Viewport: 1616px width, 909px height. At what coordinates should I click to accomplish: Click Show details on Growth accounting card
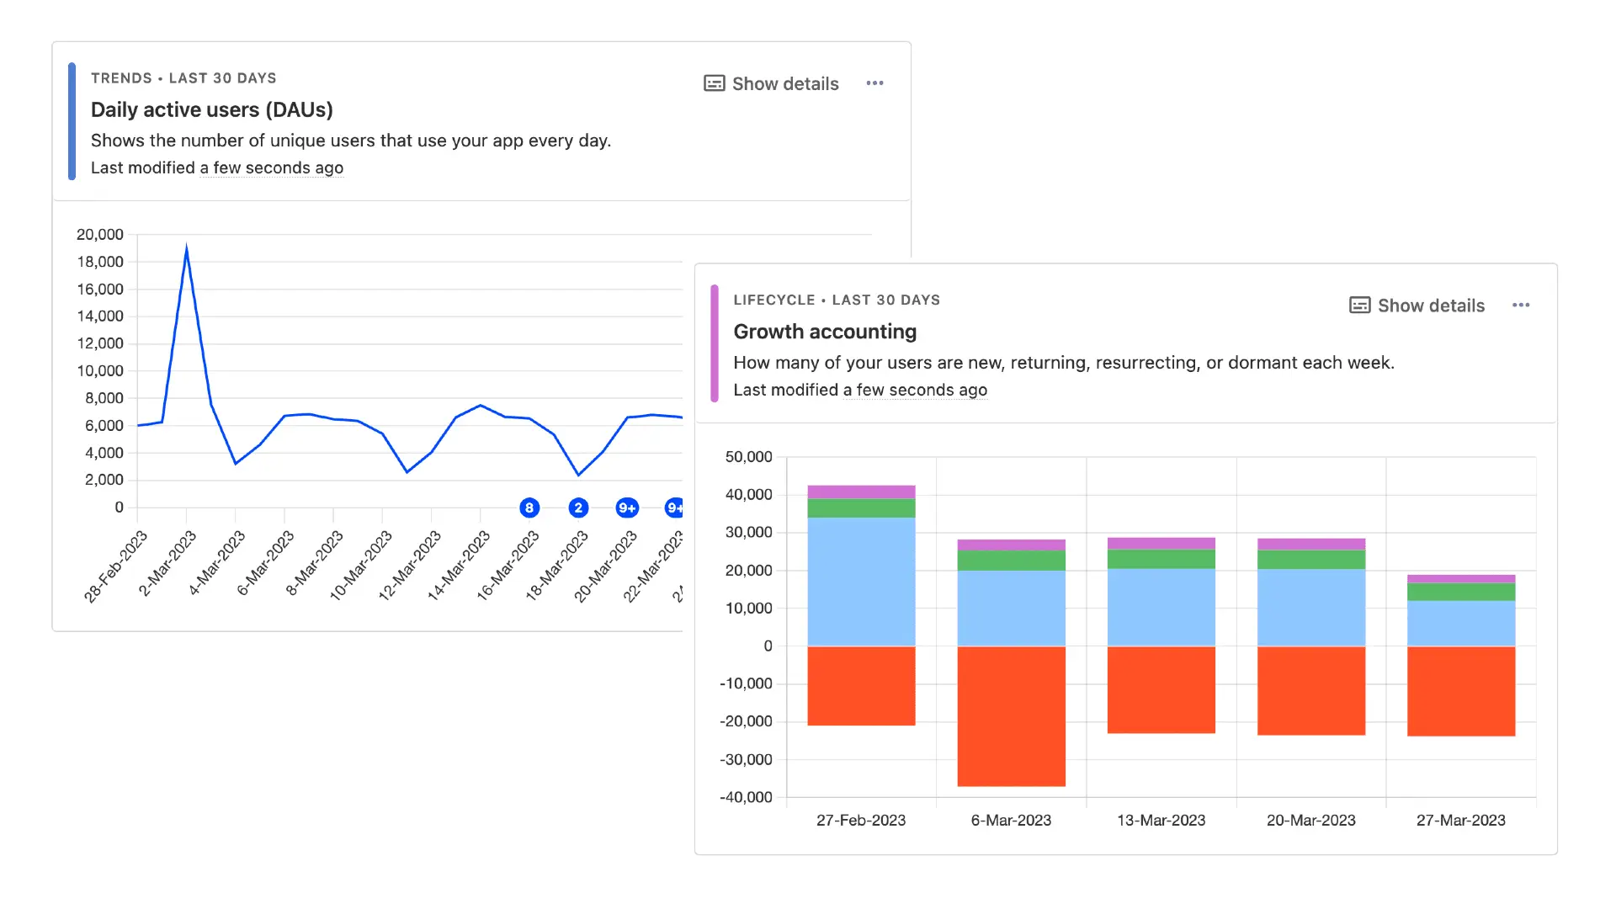point(1417,306)
